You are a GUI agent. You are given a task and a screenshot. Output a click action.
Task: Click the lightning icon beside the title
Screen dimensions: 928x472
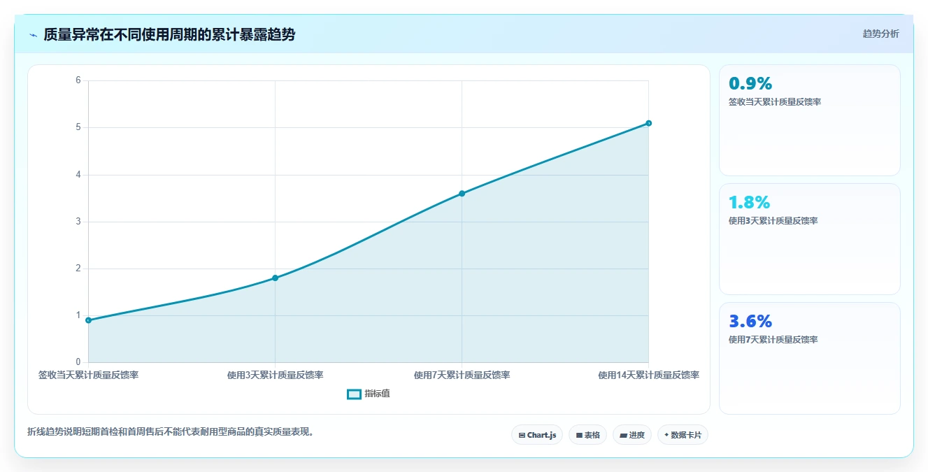tap(33, 35)
